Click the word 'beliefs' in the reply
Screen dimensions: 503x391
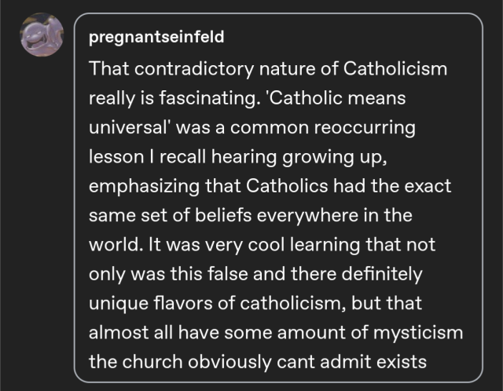[x=236, y=217]
